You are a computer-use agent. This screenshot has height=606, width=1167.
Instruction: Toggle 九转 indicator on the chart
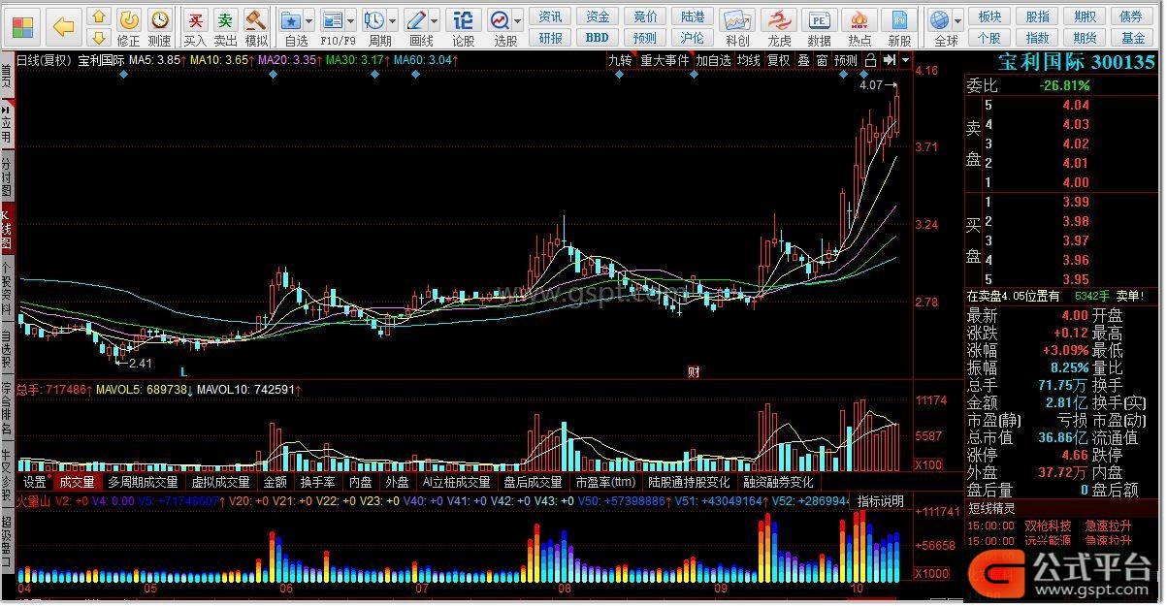tap(619, 60)
